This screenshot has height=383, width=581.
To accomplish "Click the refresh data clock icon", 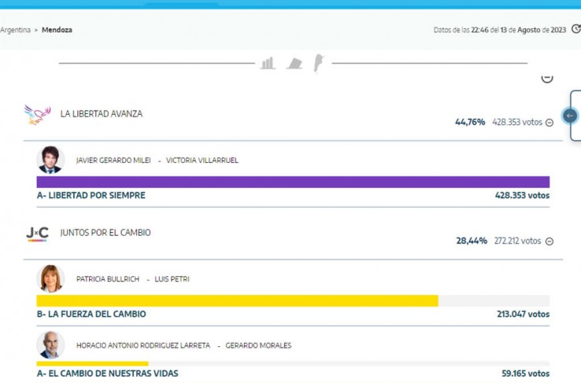I will pos(575,29).
